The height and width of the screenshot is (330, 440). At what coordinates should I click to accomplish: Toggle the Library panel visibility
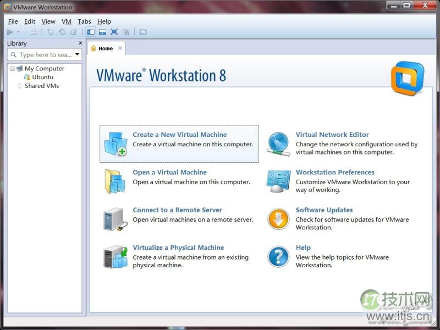tap(91, 32)
